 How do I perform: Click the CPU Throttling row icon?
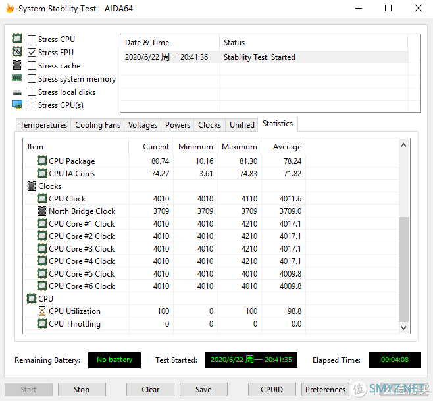[x=42, y=323]
